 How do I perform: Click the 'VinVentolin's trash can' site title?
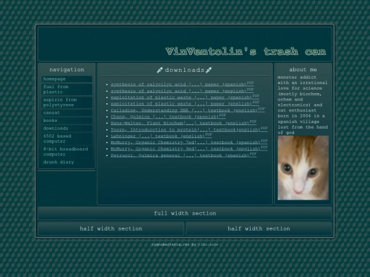tap(246, 51)
